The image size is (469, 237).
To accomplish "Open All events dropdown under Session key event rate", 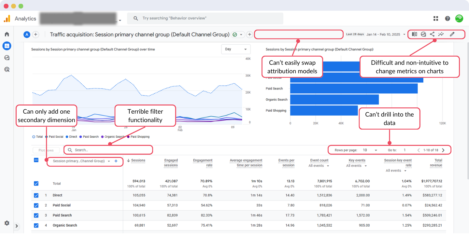I will pos(396,171).
